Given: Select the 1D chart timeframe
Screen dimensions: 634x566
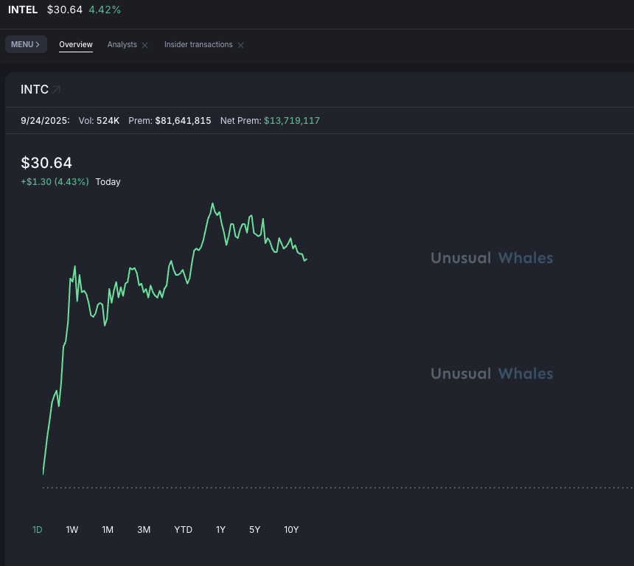Looking at the screenshot, I should pyautogui.click(x=38, y=530).
